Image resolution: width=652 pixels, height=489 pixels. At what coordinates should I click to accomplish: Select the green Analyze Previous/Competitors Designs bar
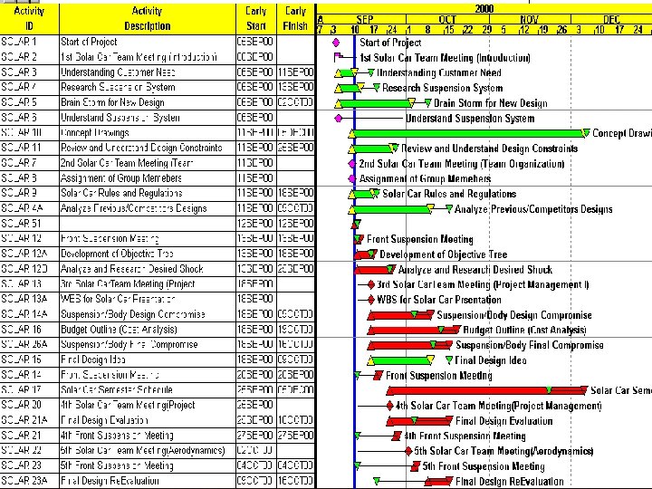(391, 209)
